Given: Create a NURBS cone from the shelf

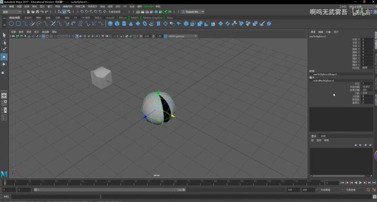Looking at the screenshot, I should (x=131, y=24).
